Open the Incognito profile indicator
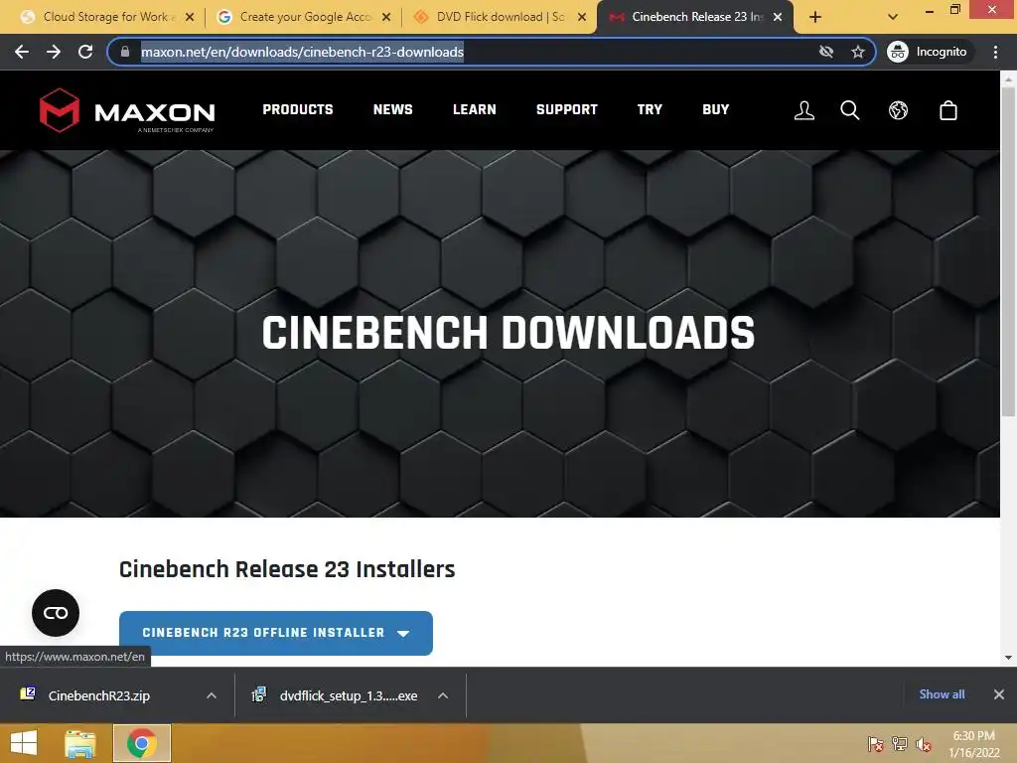Image resolution: width=1017 pixels, height=763 pixels. coord(928,52)
